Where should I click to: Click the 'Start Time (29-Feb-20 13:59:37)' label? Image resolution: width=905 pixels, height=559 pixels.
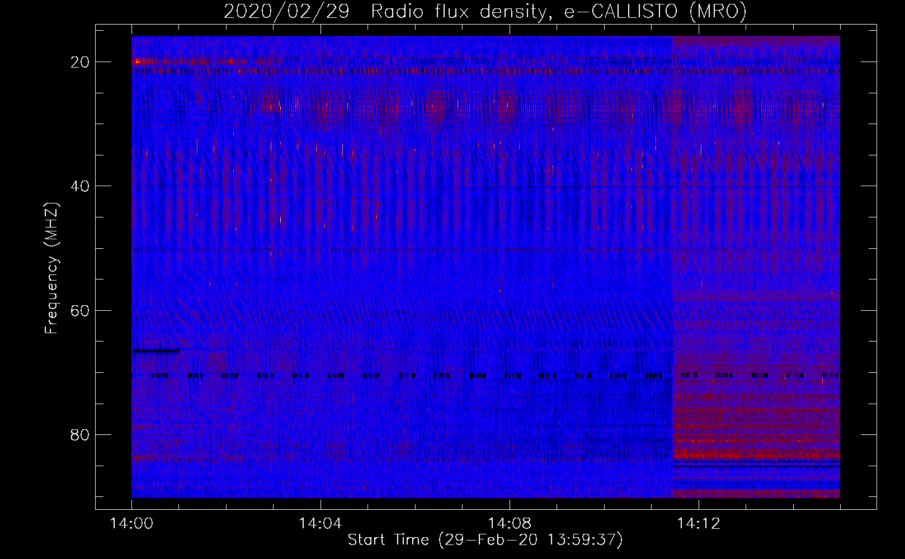485,540
